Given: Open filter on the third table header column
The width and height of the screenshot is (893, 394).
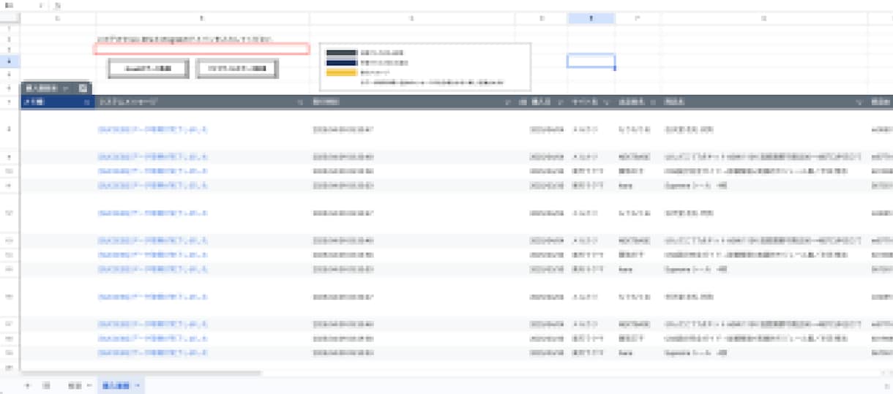Looking at the screenshot, I should [508, 102].
